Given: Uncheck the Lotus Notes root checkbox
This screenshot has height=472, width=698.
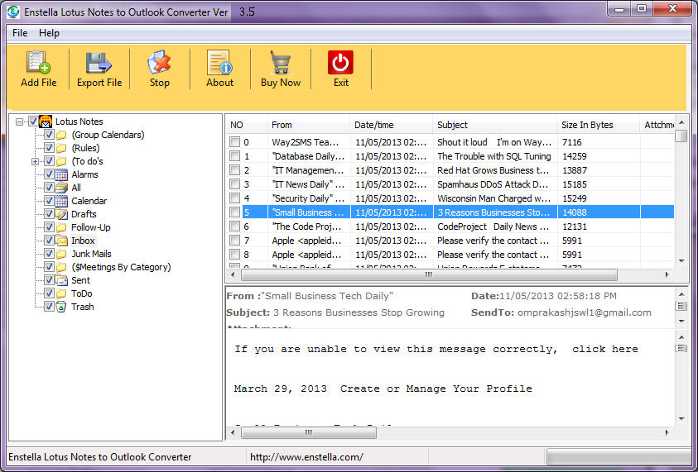Looking at the screenshot, I should 33,122.
